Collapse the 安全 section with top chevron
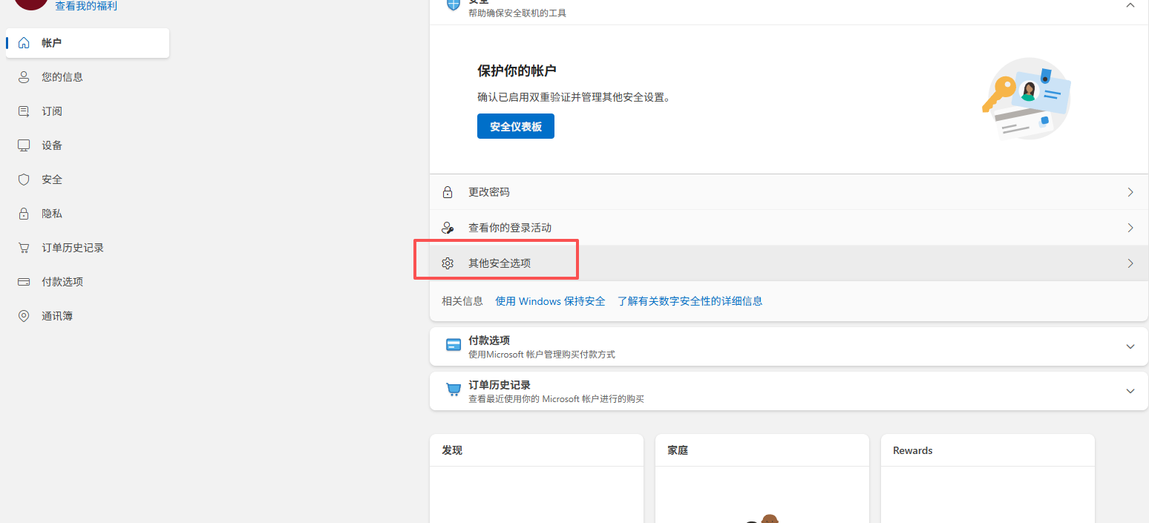Screen dimensions: 1149x523 click(1131, 4)
